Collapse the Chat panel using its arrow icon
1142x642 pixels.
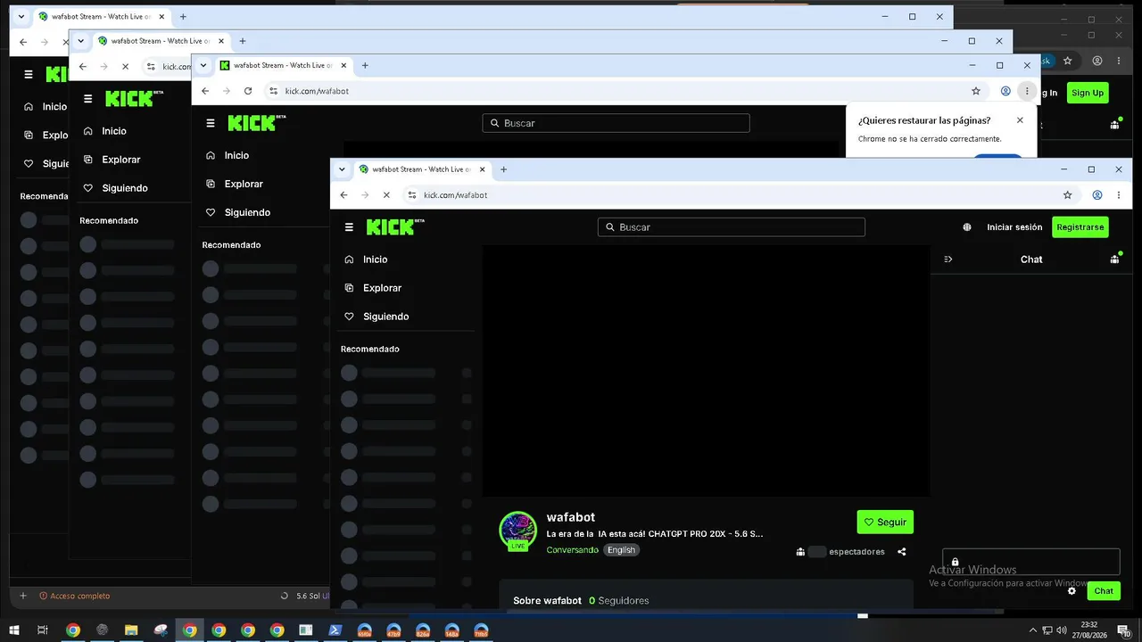pos(948,259)
